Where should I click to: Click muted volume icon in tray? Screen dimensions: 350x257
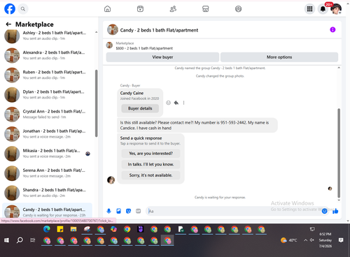[312, 240]
